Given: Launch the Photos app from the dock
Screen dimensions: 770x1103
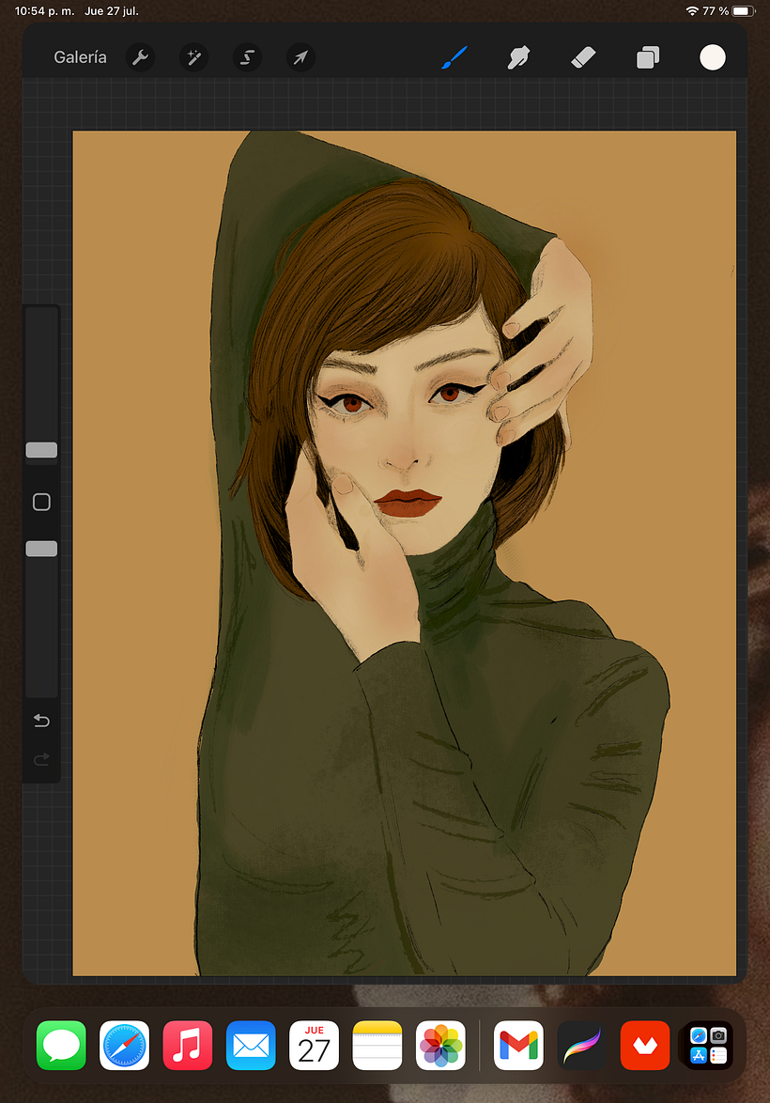Looking at the screenshot, I should pyautogui.click(x=439, y=1045).
